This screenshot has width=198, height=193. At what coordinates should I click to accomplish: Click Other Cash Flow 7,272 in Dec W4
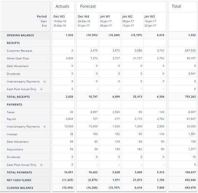click(94, 58)
